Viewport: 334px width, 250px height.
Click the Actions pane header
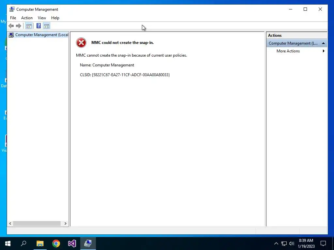click(x=297, y=35)
